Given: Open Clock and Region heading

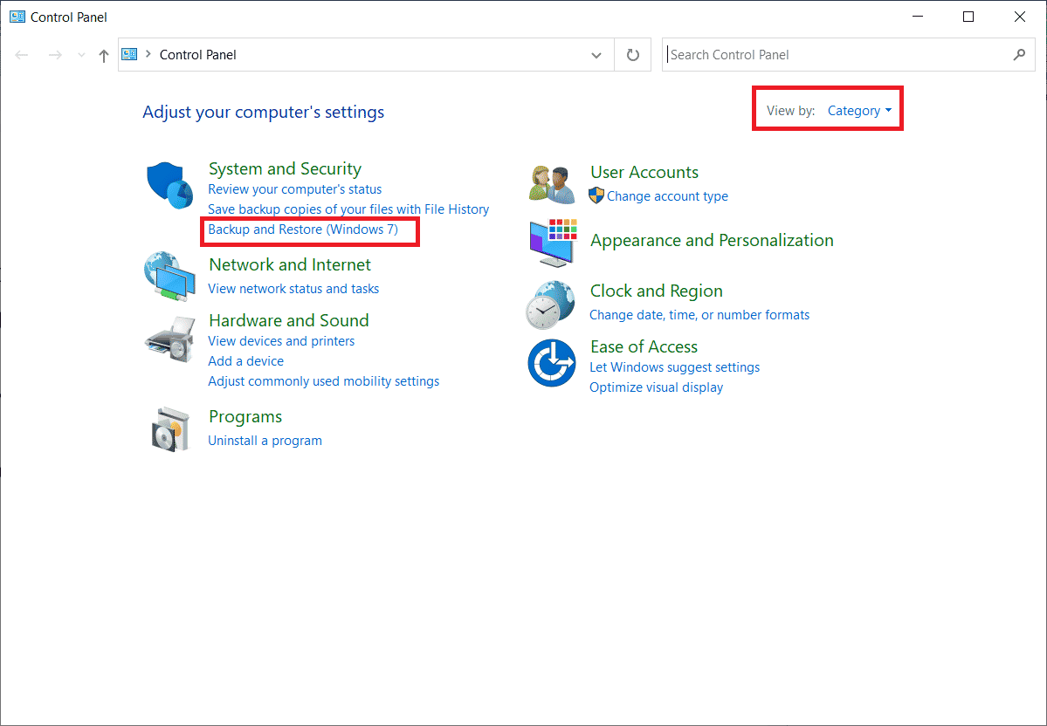Looking at the screenshot, I should (657, 291).
